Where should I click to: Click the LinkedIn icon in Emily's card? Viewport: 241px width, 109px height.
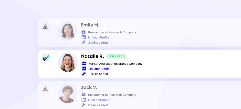tap(84, 37)
